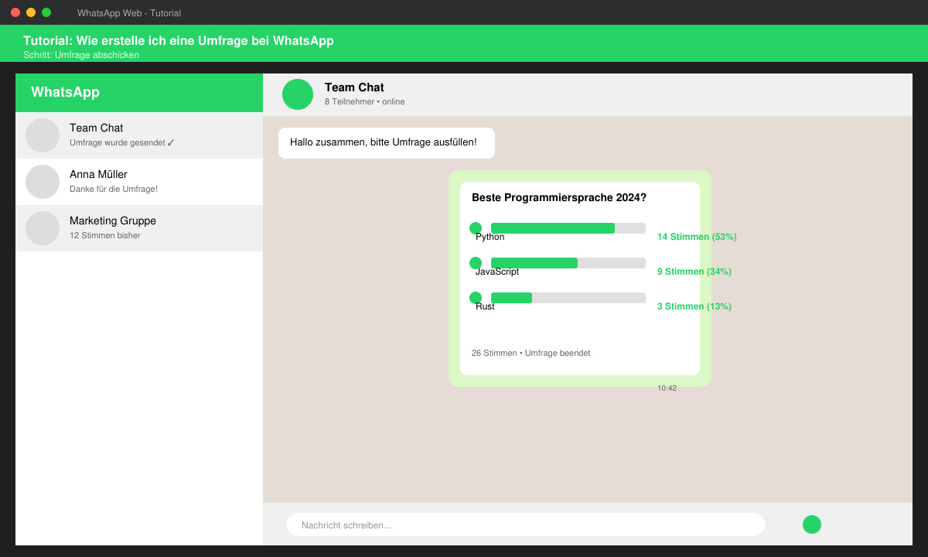The width and height of the screenshot is (928, 557).
Task: Close the window with red button
Action: [x=15, y=12]
